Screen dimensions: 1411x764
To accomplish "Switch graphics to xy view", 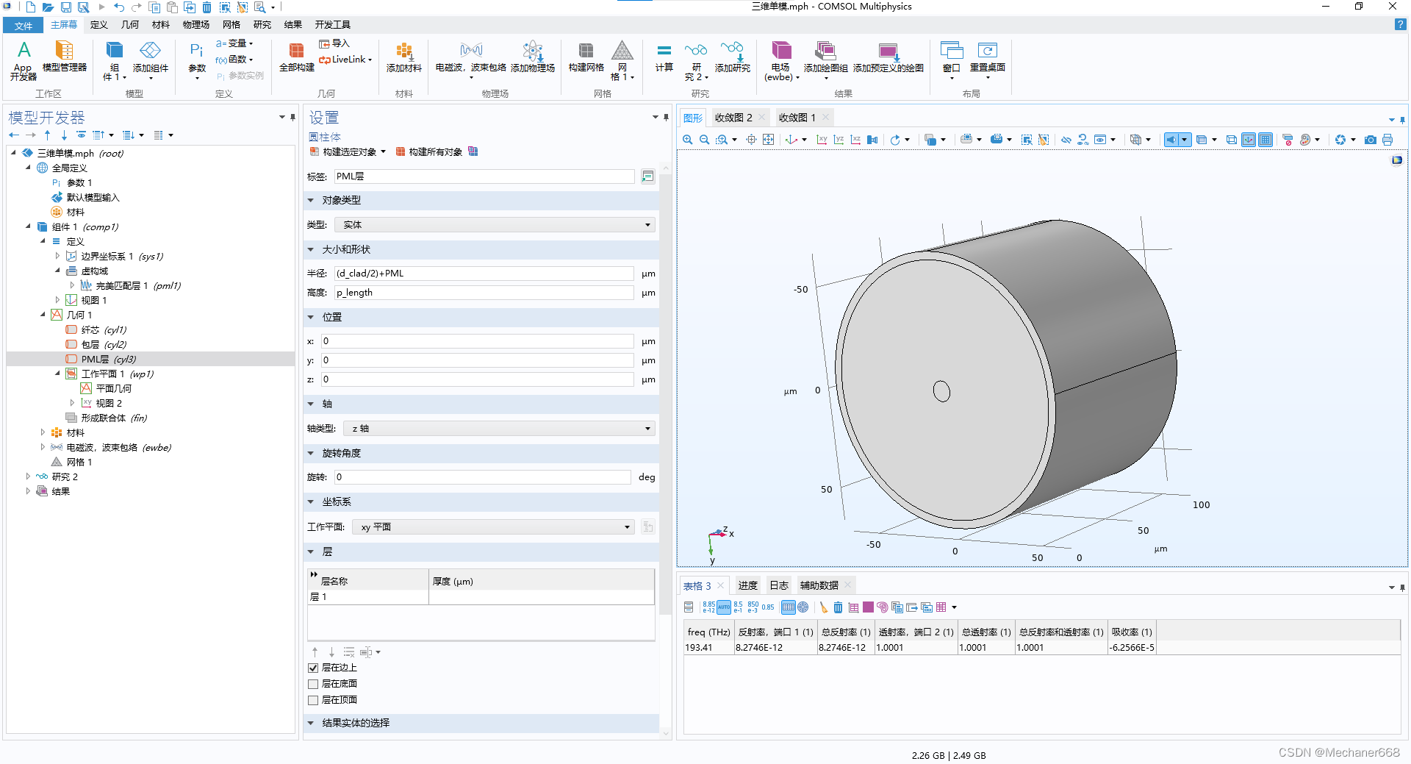I will click(822, 140).
